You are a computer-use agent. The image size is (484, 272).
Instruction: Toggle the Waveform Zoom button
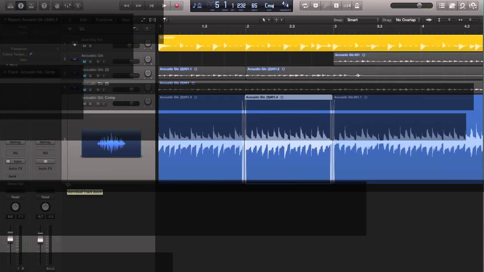[x=429, y=20]
